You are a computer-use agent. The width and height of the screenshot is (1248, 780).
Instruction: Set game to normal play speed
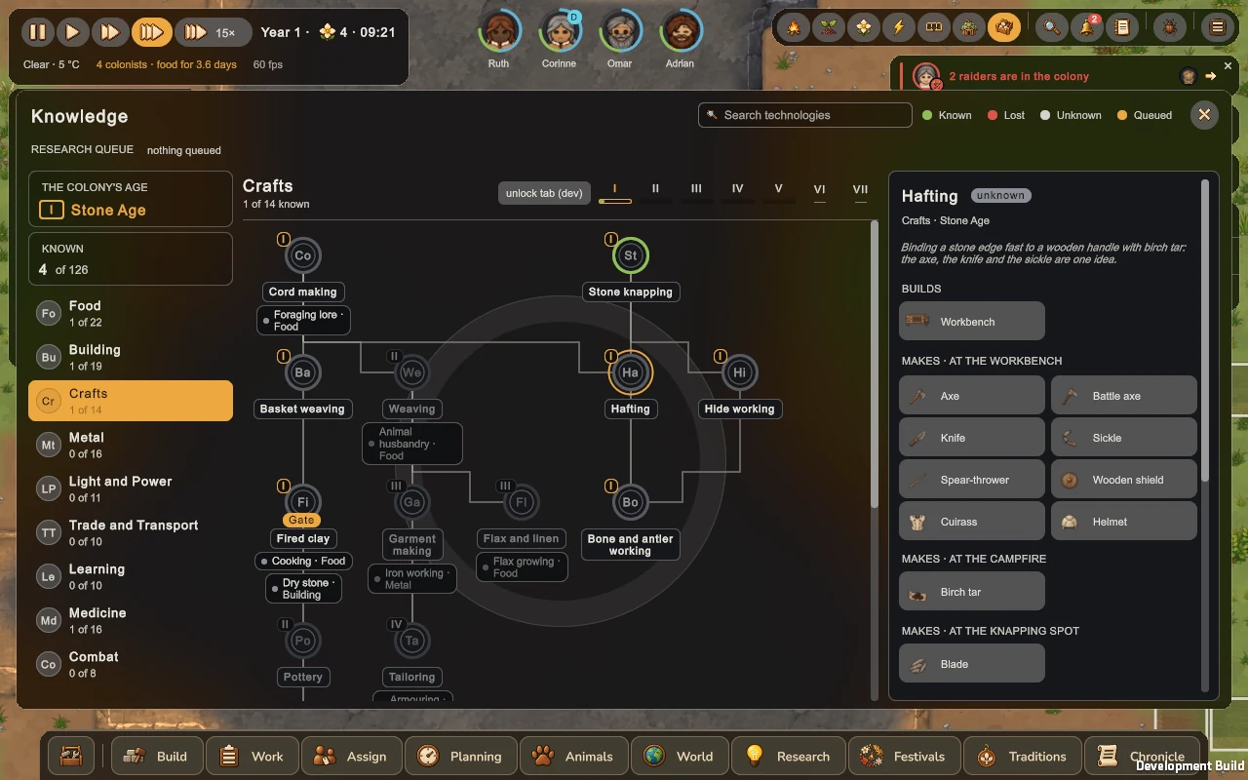click(x=72, y=32)
